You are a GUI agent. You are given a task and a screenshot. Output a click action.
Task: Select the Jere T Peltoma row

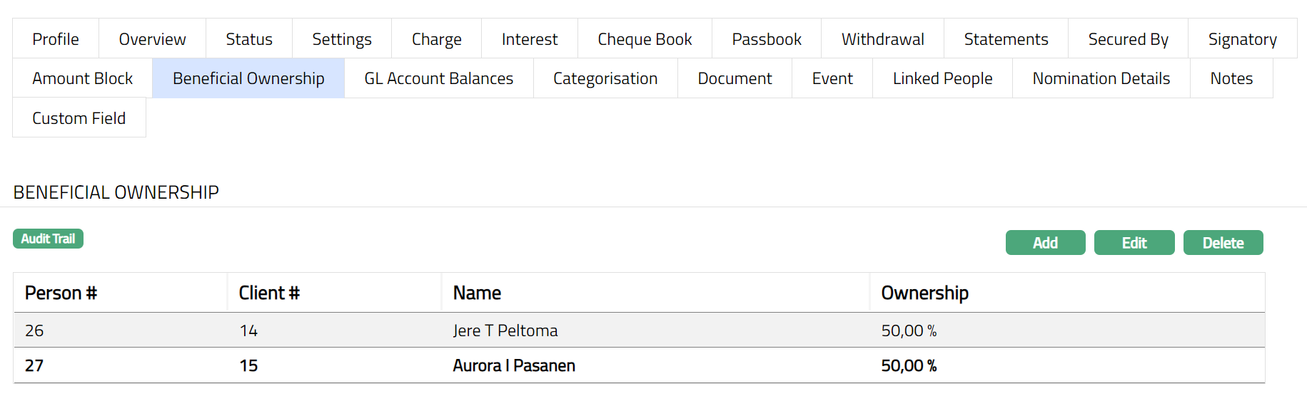505,330
